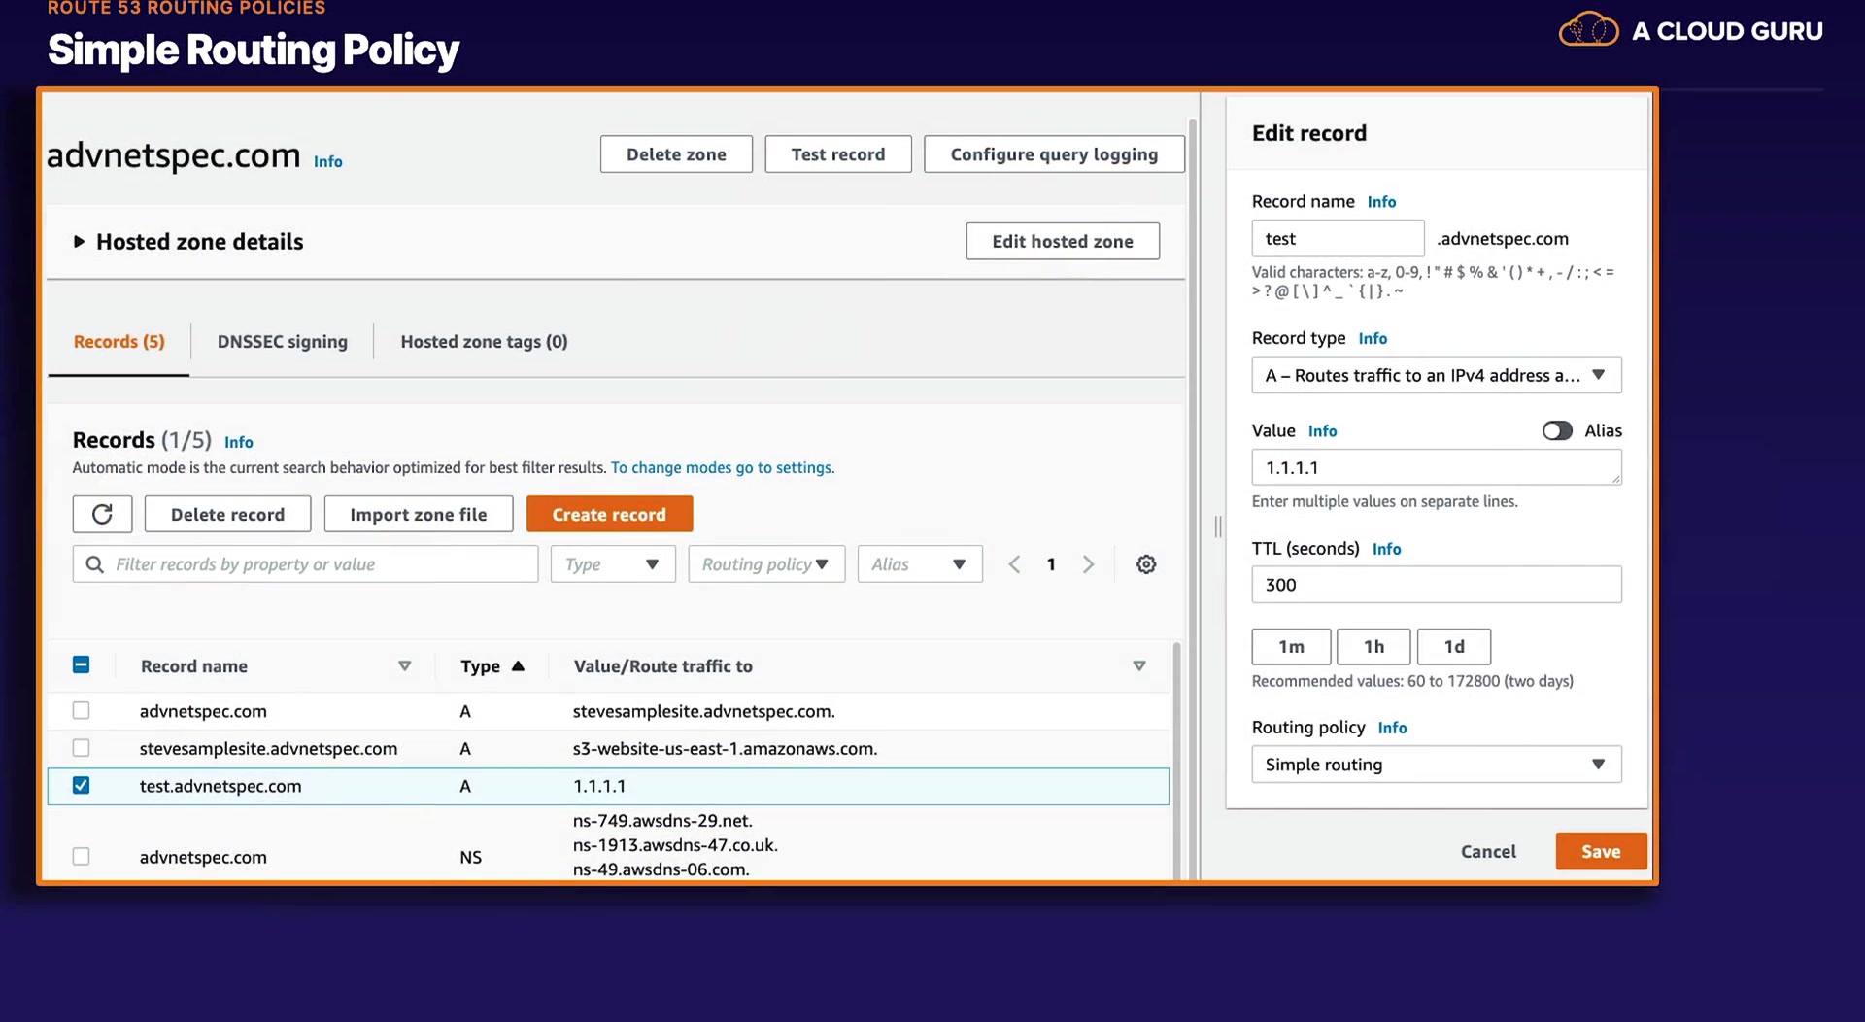1865x1022 pixels.
Task: Check the advnetspec.com A record checkbox
Action: coord(82,710)
